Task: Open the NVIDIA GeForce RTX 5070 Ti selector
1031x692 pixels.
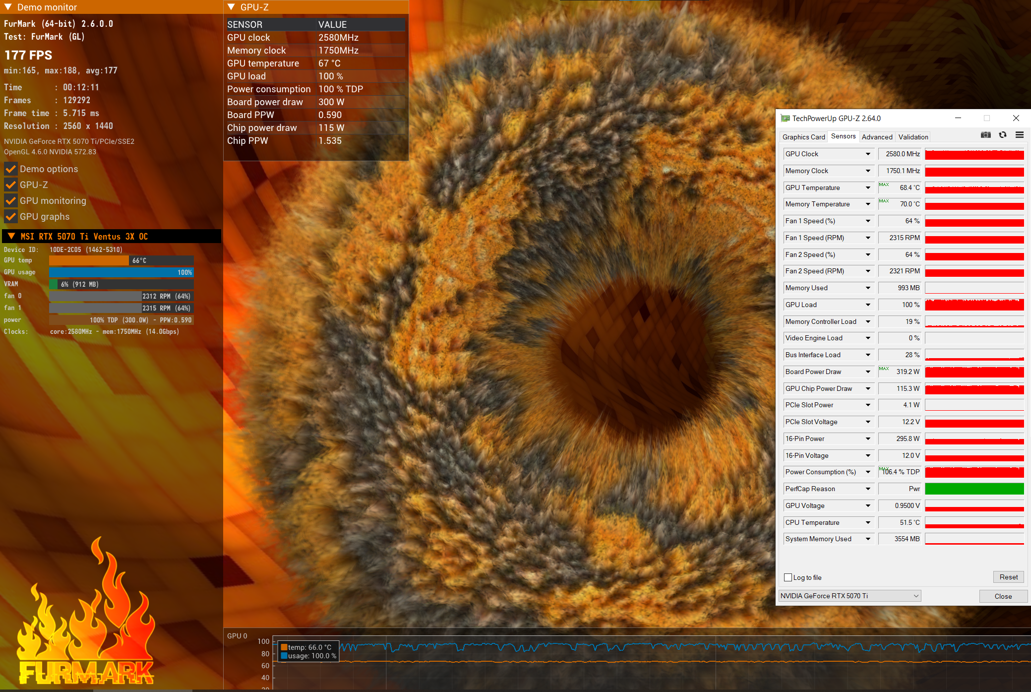Action: click(849, 596)
